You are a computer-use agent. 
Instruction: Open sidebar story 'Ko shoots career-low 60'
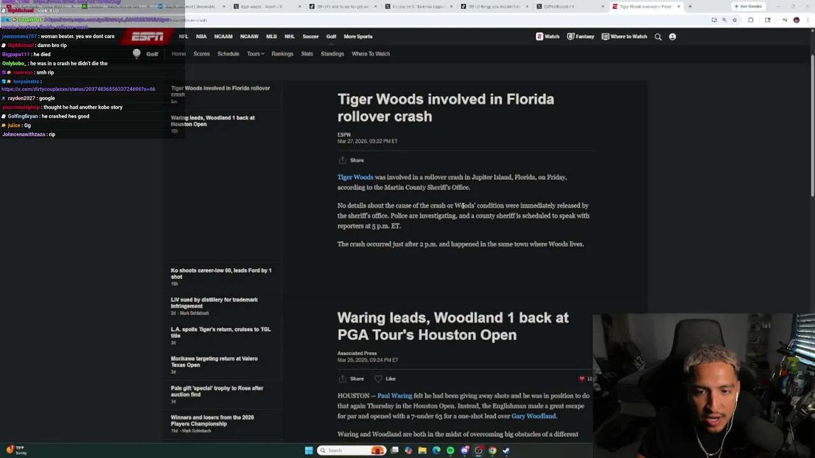pos(221,274)
